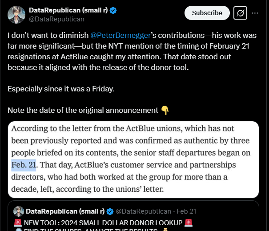Open the Grok slash icon button
This screenshot has width=269, height=231.
[240, 13]
